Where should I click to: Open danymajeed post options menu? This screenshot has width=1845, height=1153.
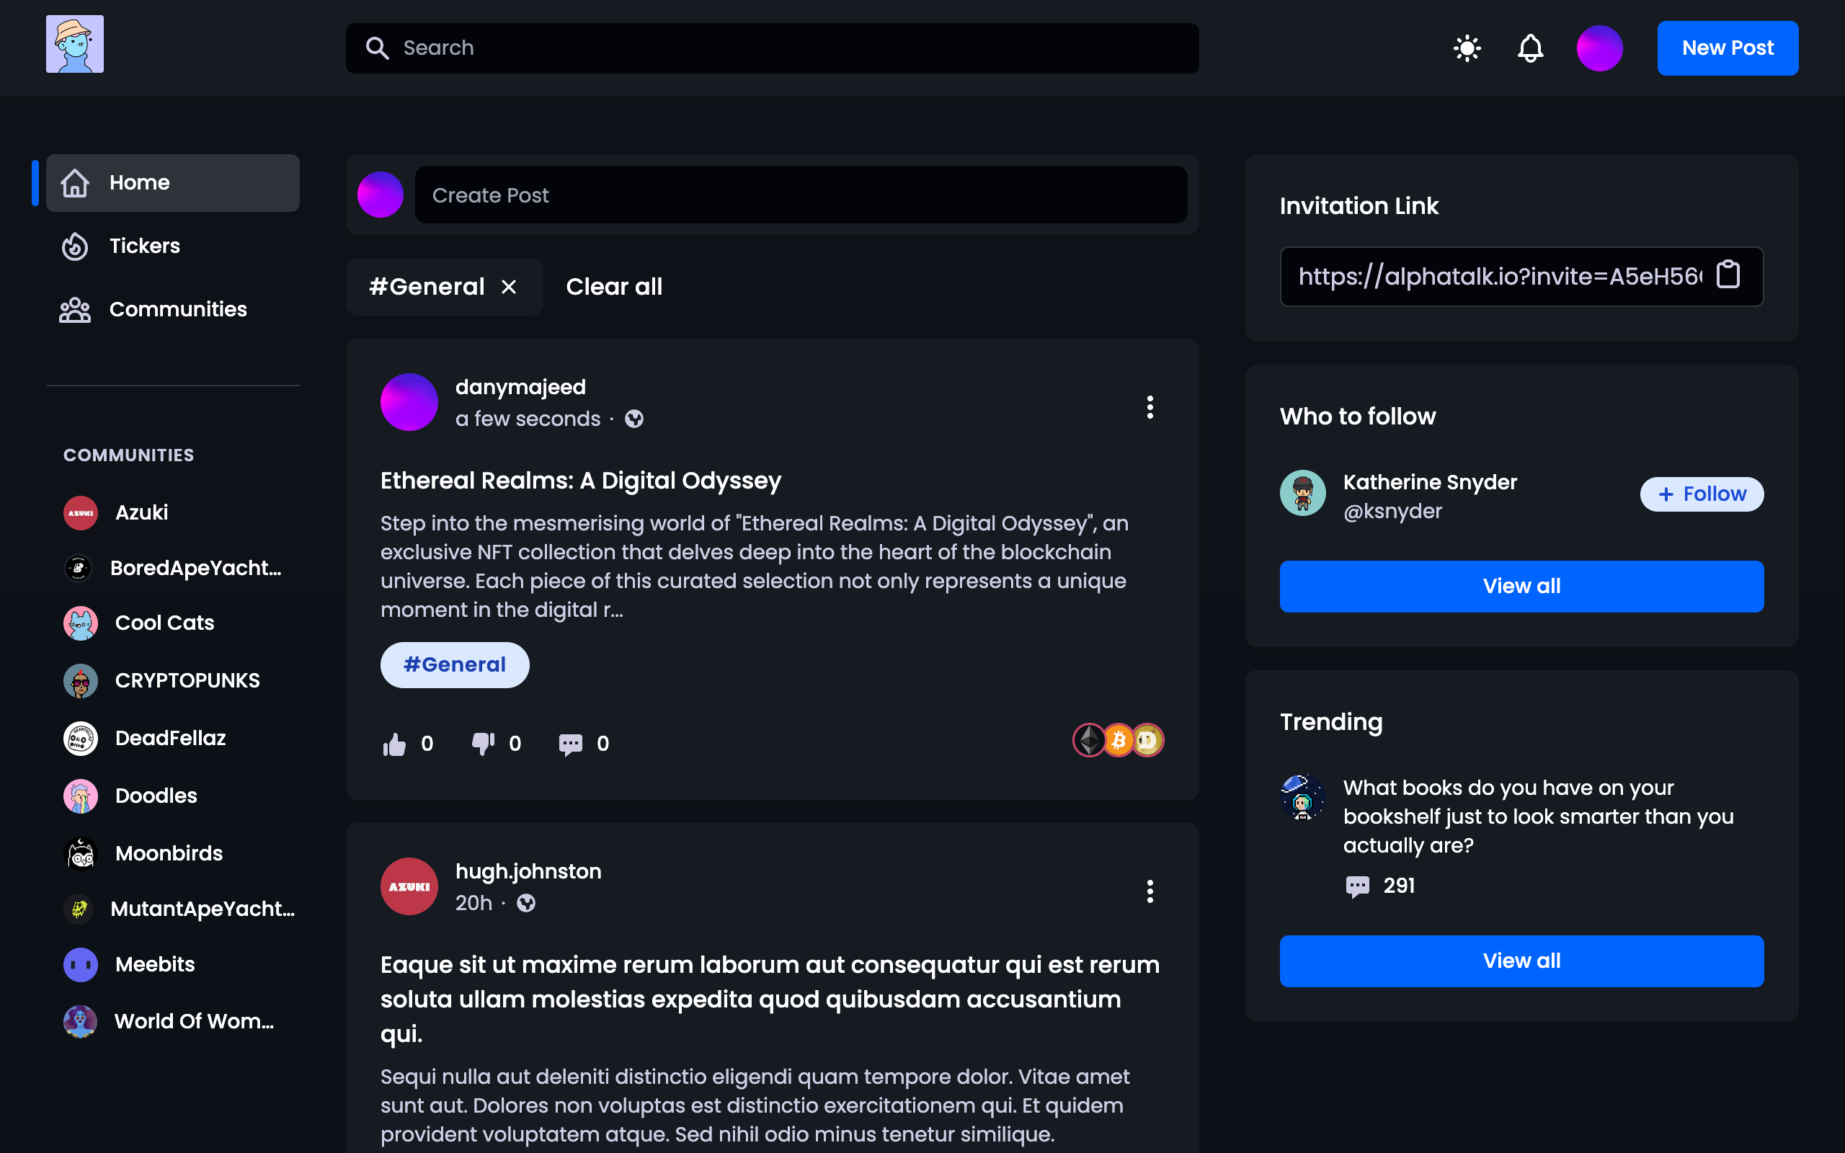(1150, 406)
